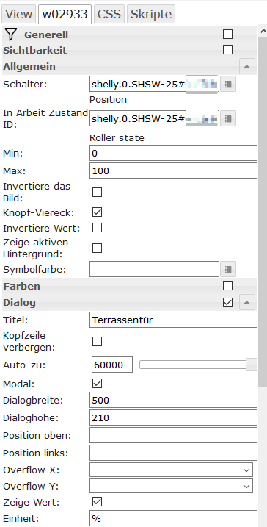Focus the Max value field
Image resolution: width=267 pixels, height=527 pixels.
[173, 171]
